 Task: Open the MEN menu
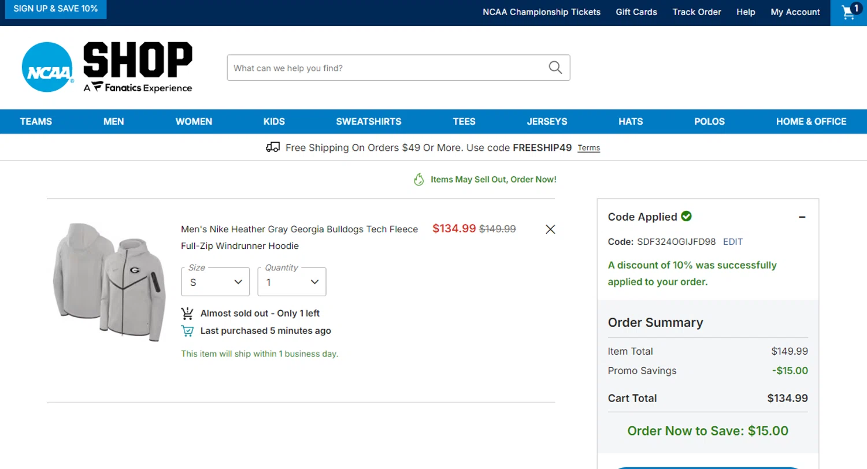click(114, 121)
